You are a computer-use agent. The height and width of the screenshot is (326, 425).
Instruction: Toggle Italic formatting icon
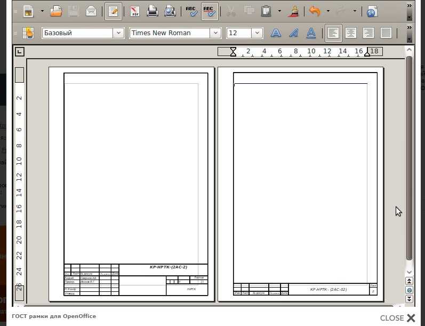tap(293, 33)
